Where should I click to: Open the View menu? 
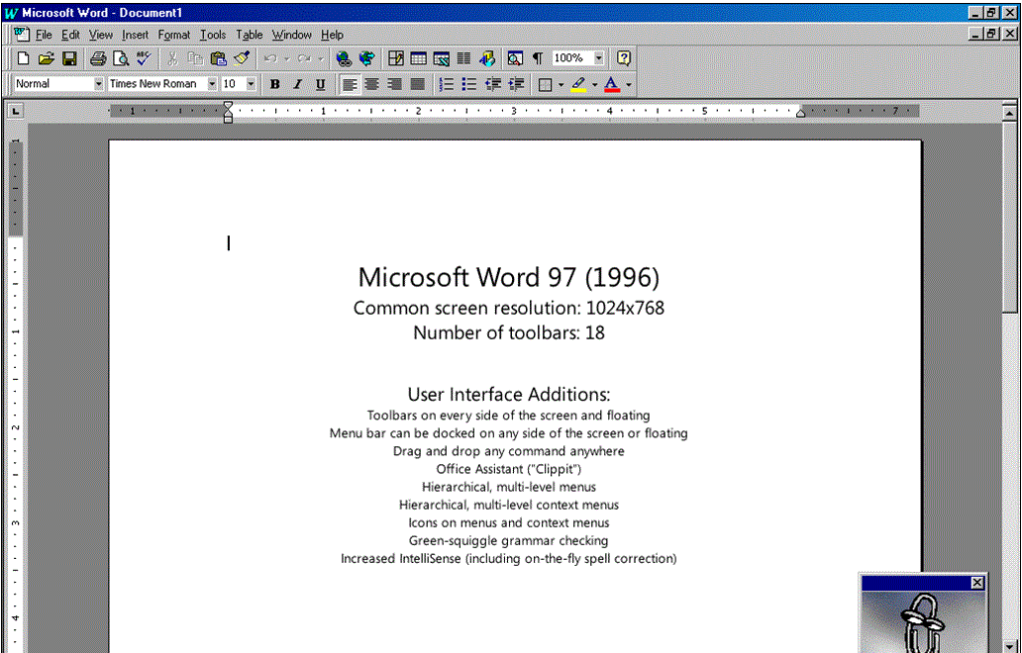click(100, 35)
